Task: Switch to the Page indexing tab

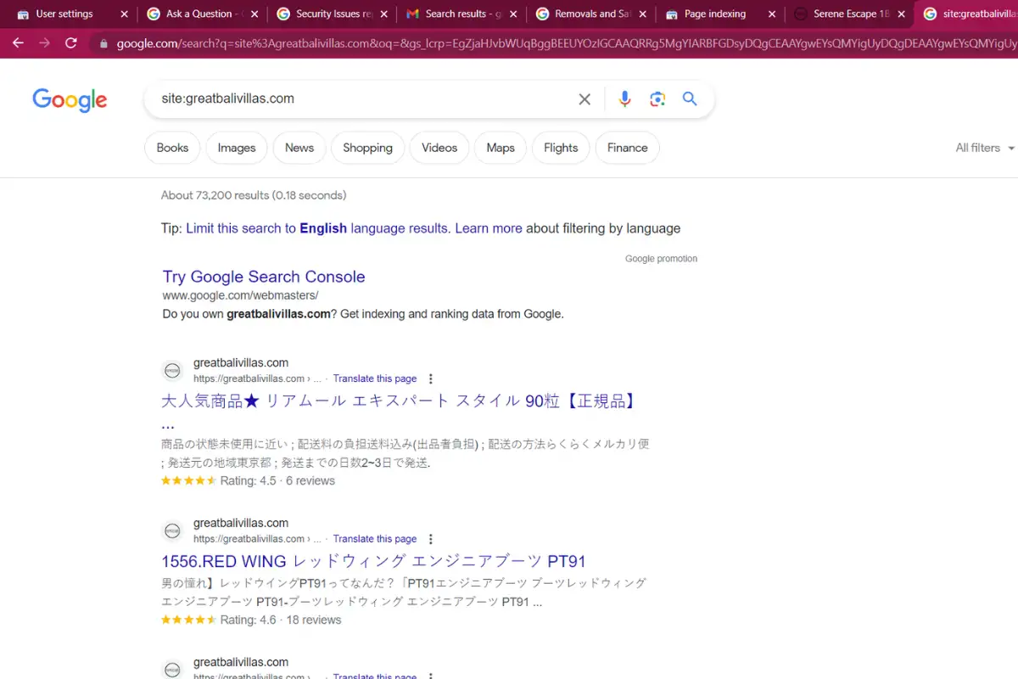Action: click(x=714, y=14)
